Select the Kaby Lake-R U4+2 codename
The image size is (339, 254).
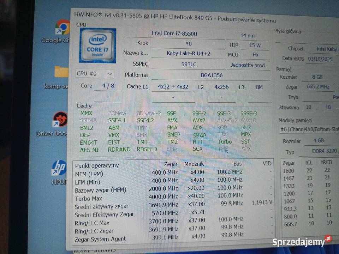[188, 54]
